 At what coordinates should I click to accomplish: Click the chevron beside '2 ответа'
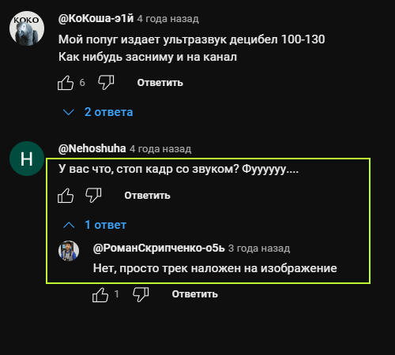point(69,112)
